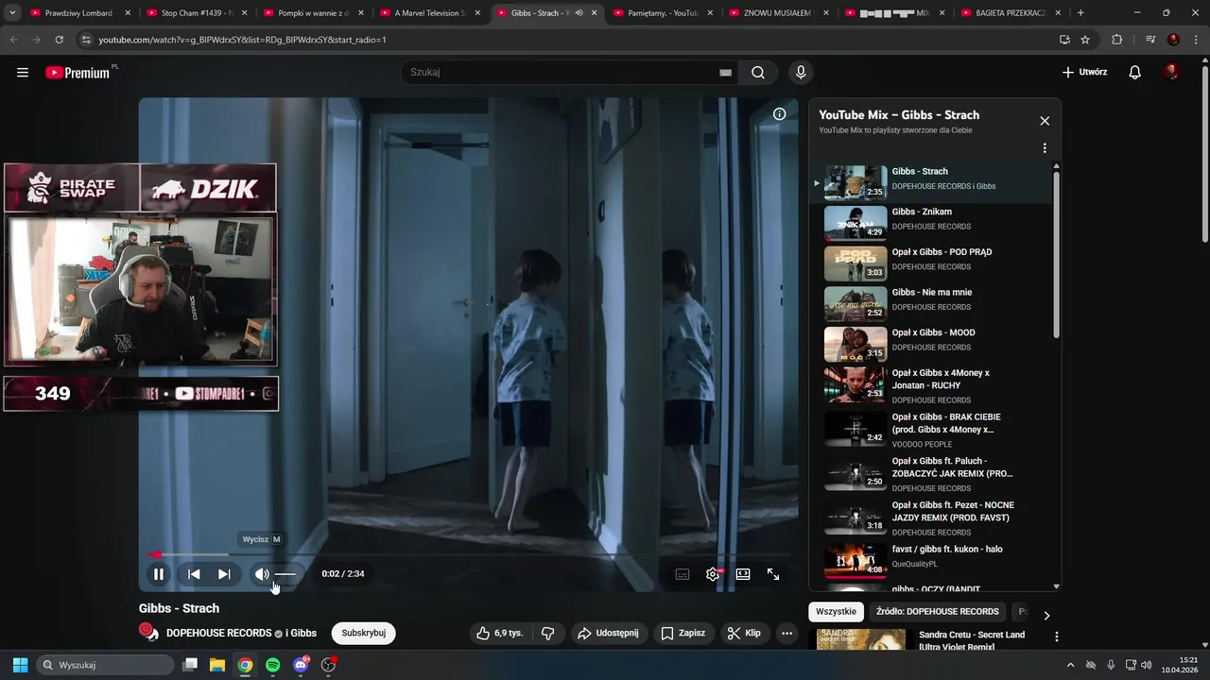The height and width of the screenshot is (680, 1210).
Task: Open YouTube account avatar menu
Action: pos(1172,72)
